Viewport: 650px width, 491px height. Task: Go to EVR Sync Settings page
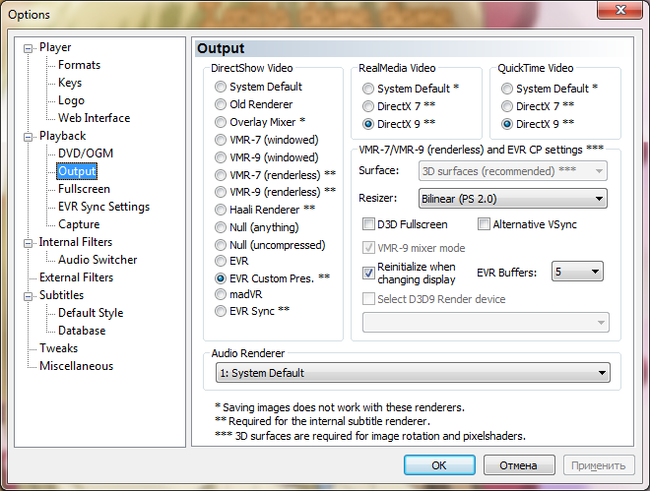pos(103,207)
